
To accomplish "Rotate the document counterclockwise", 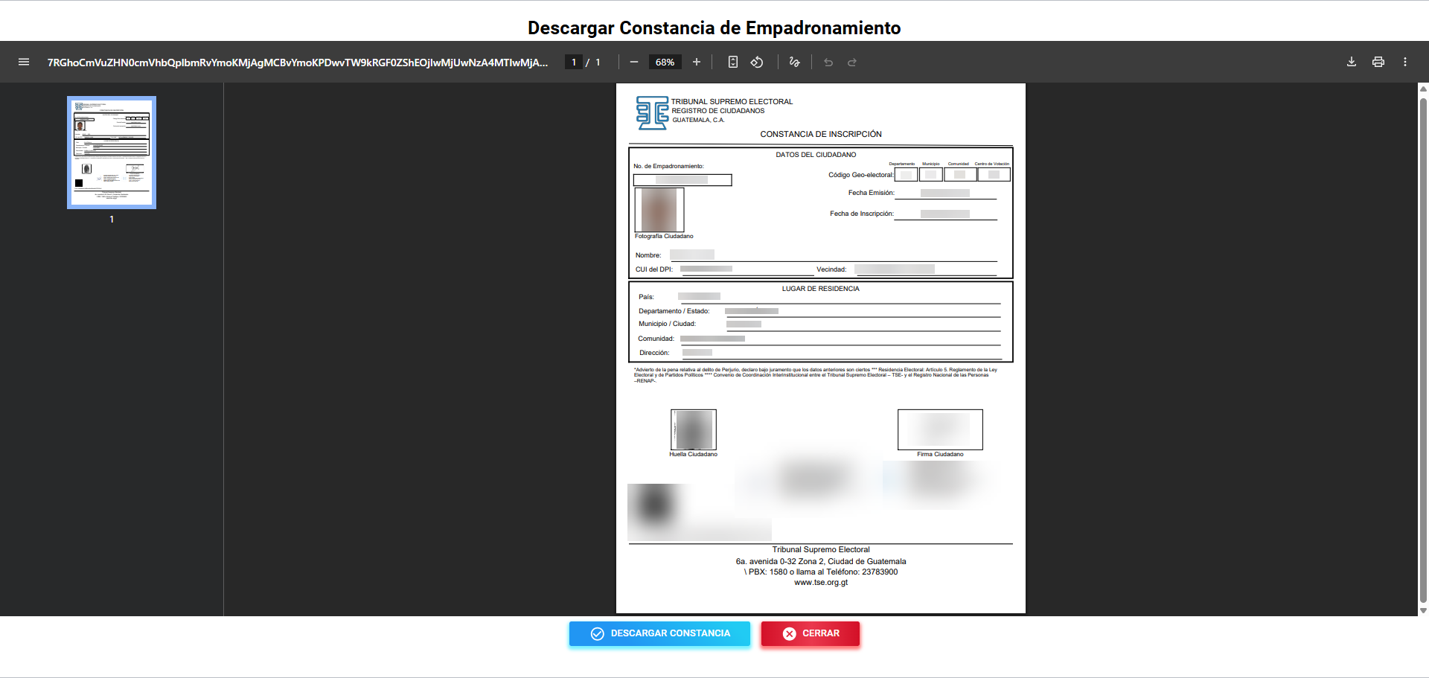I will [x=757, y=63].
